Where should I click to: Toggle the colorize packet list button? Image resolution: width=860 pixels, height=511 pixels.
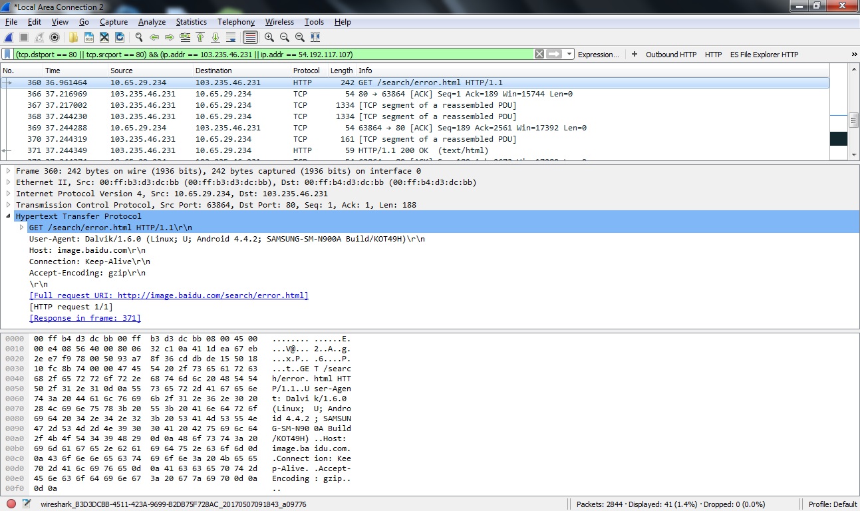250,38
